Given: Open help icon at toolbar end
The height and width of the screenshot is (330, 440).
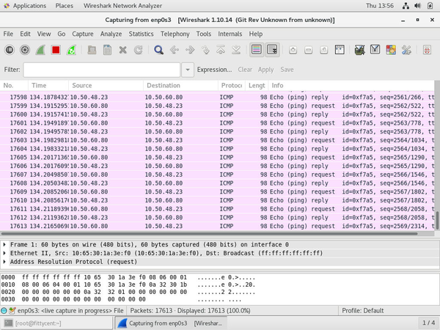Looking at the screenshot, I should 427,50.
